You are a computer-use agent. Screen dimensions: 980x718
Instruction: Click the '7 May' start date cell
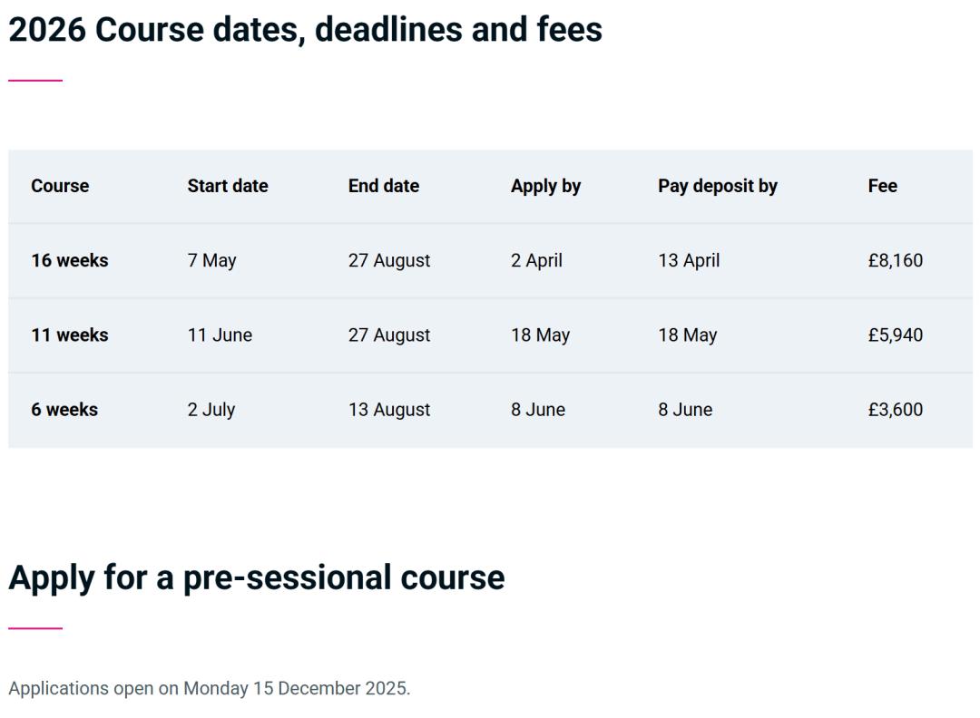(x=211, y=260)
